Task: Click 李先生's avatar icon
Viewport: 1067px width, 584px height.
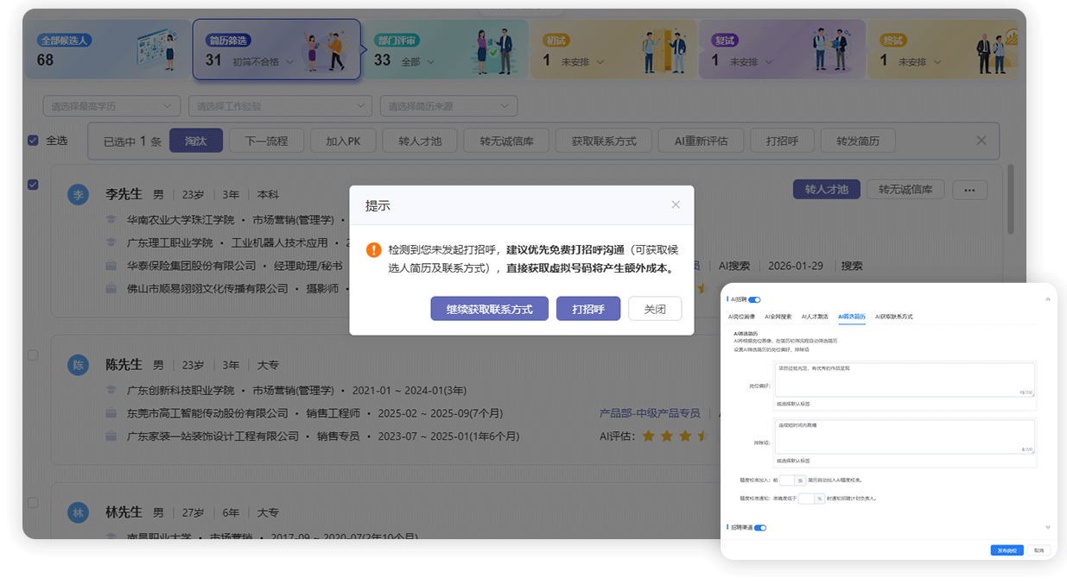Action: [x=79, y=195]
